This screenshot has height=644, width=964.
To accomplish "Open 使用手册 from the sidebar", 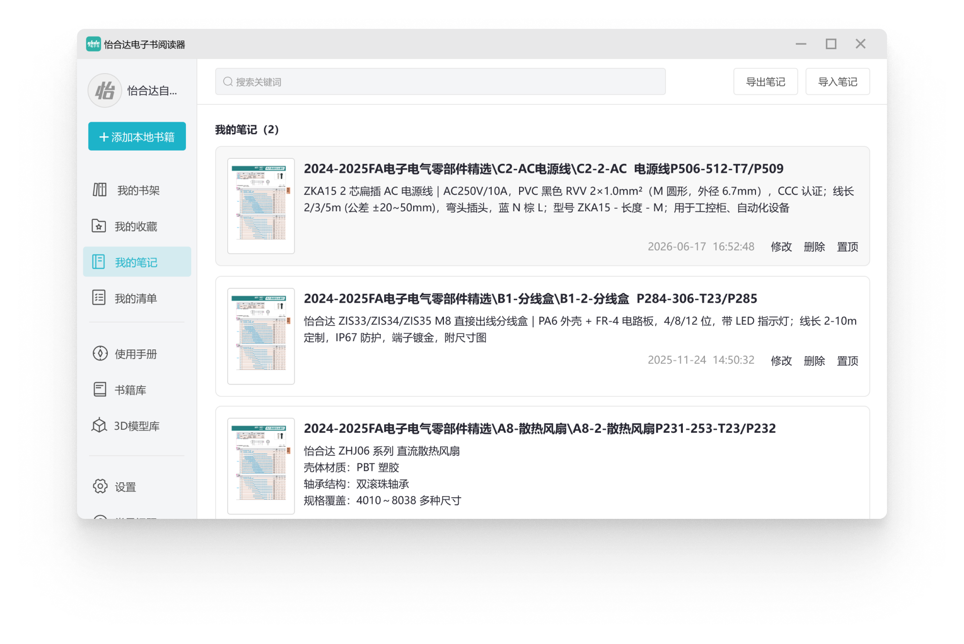I will (x=137, y=354).
